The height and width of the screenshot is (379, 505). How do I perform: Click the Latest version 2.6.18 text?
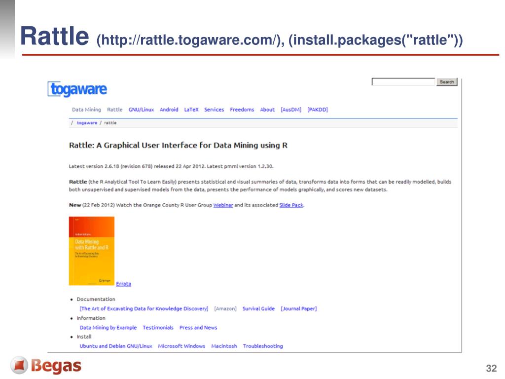click(x=171, y=166)
